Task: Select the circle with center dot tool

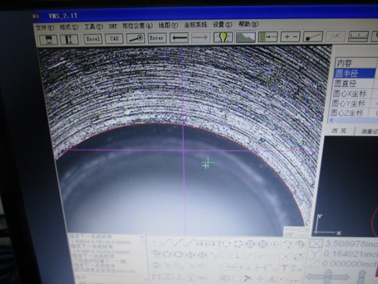Action: (274, 244)
